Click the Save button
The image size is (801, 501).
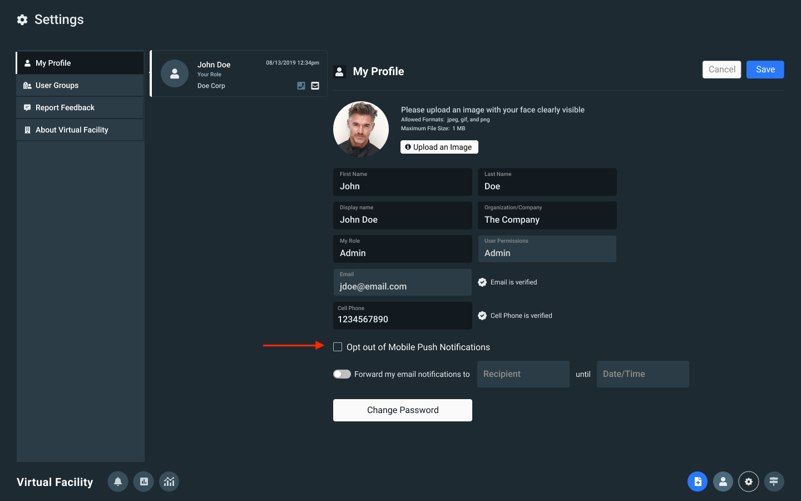[x=765, y=70]
